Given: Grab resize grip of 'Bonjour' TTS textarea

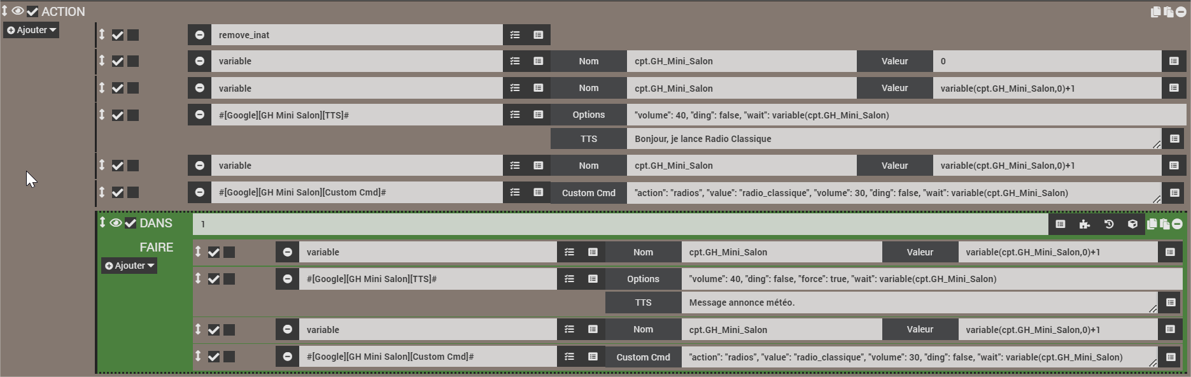Looking at the screenshot, I should 1157,145.
